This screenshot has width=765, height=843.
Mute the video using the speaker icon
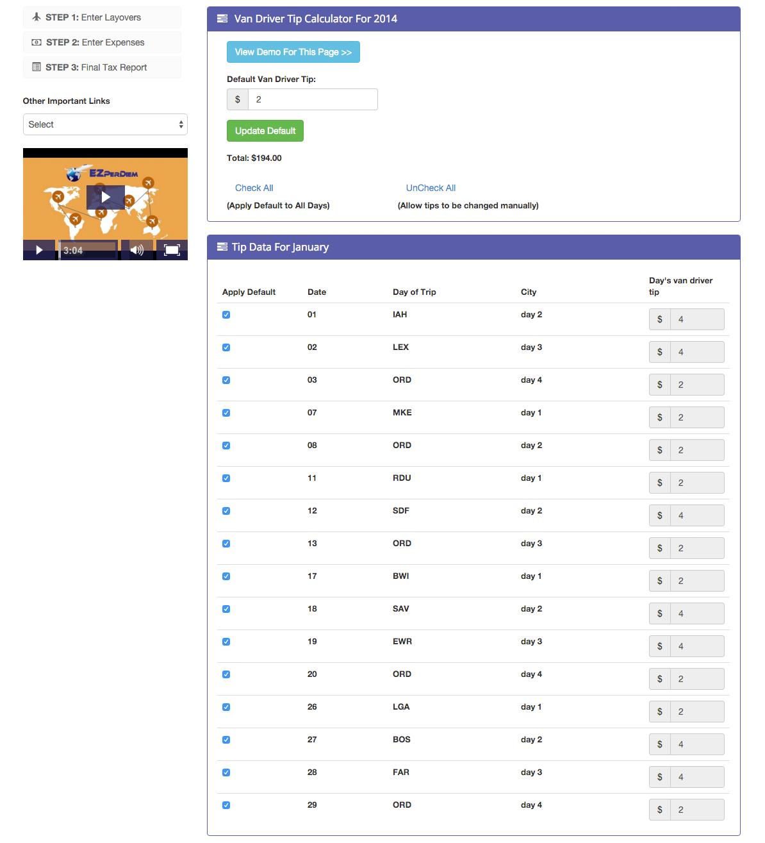136,250
